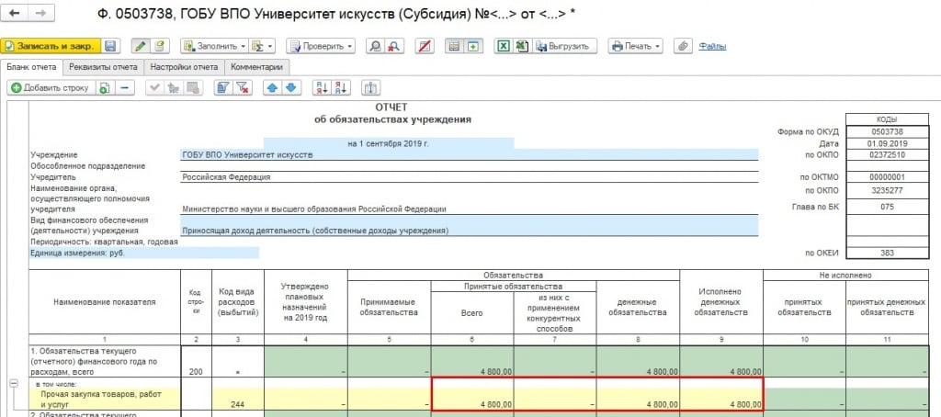The height and width of the screenshot is (417, 941).
Task: Collapse the tree node beside row 244
Action: click(x=14, y=384)
